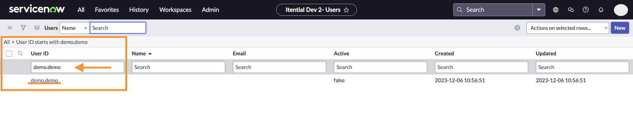Click the Itential Dev 2- Users title pill
The image size is (633, 137).
tap(316, 10)
